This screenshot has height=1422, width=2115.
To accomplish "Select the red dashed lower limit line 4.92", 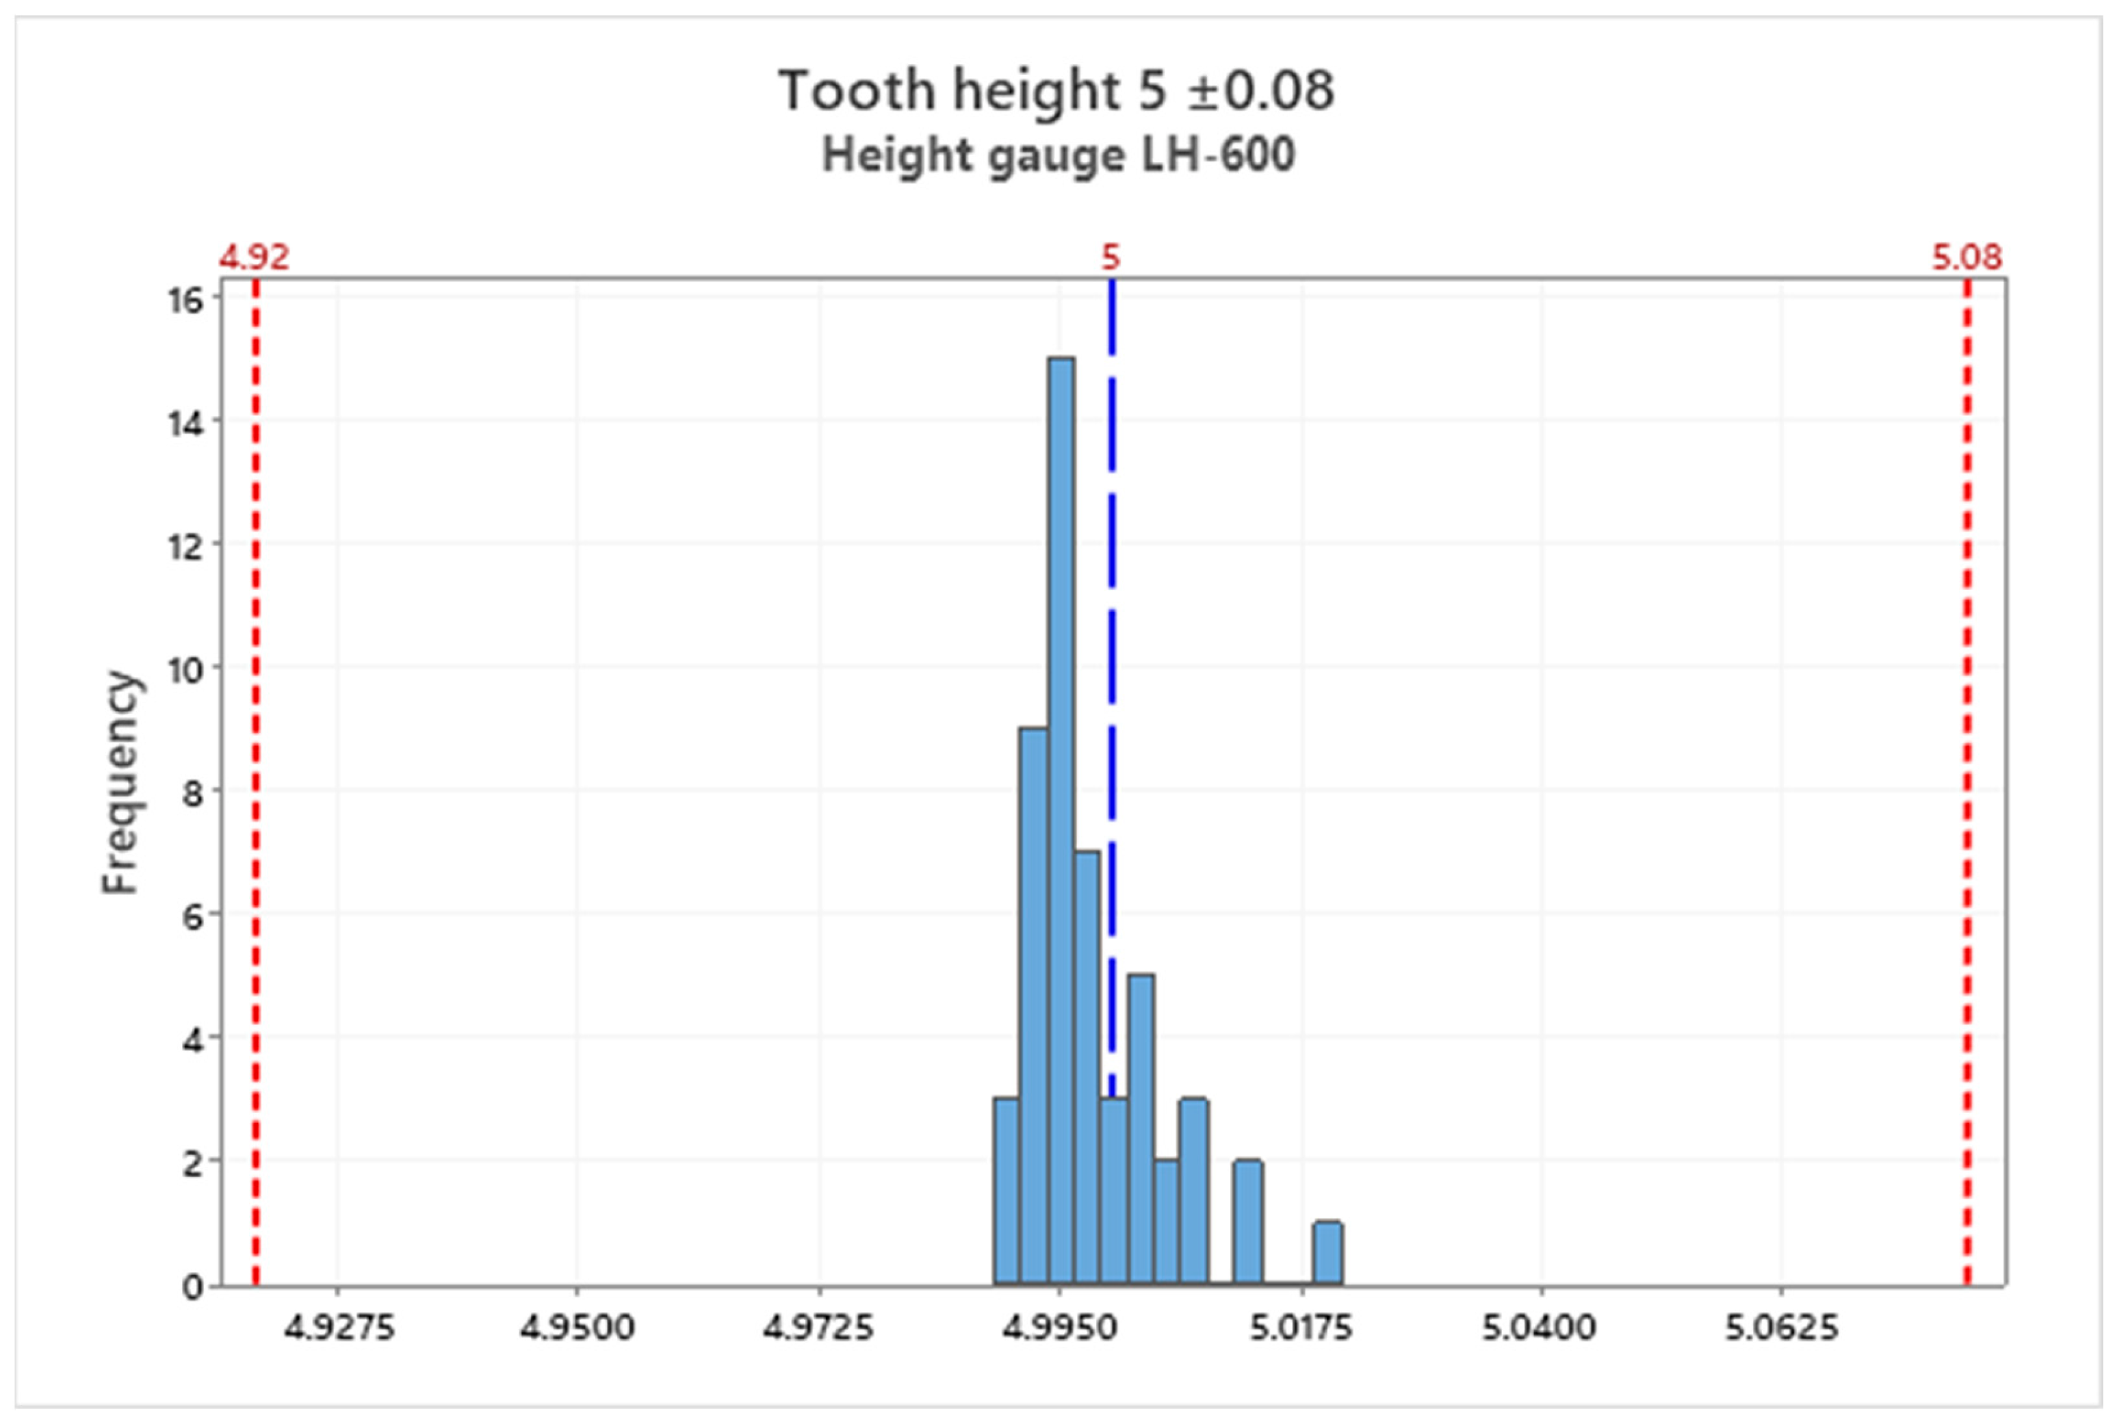I will (256, 780).
